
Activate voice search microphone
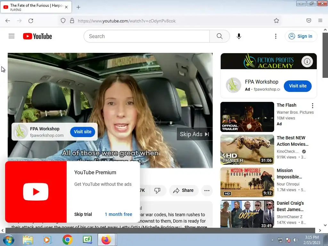click(239, 36)
